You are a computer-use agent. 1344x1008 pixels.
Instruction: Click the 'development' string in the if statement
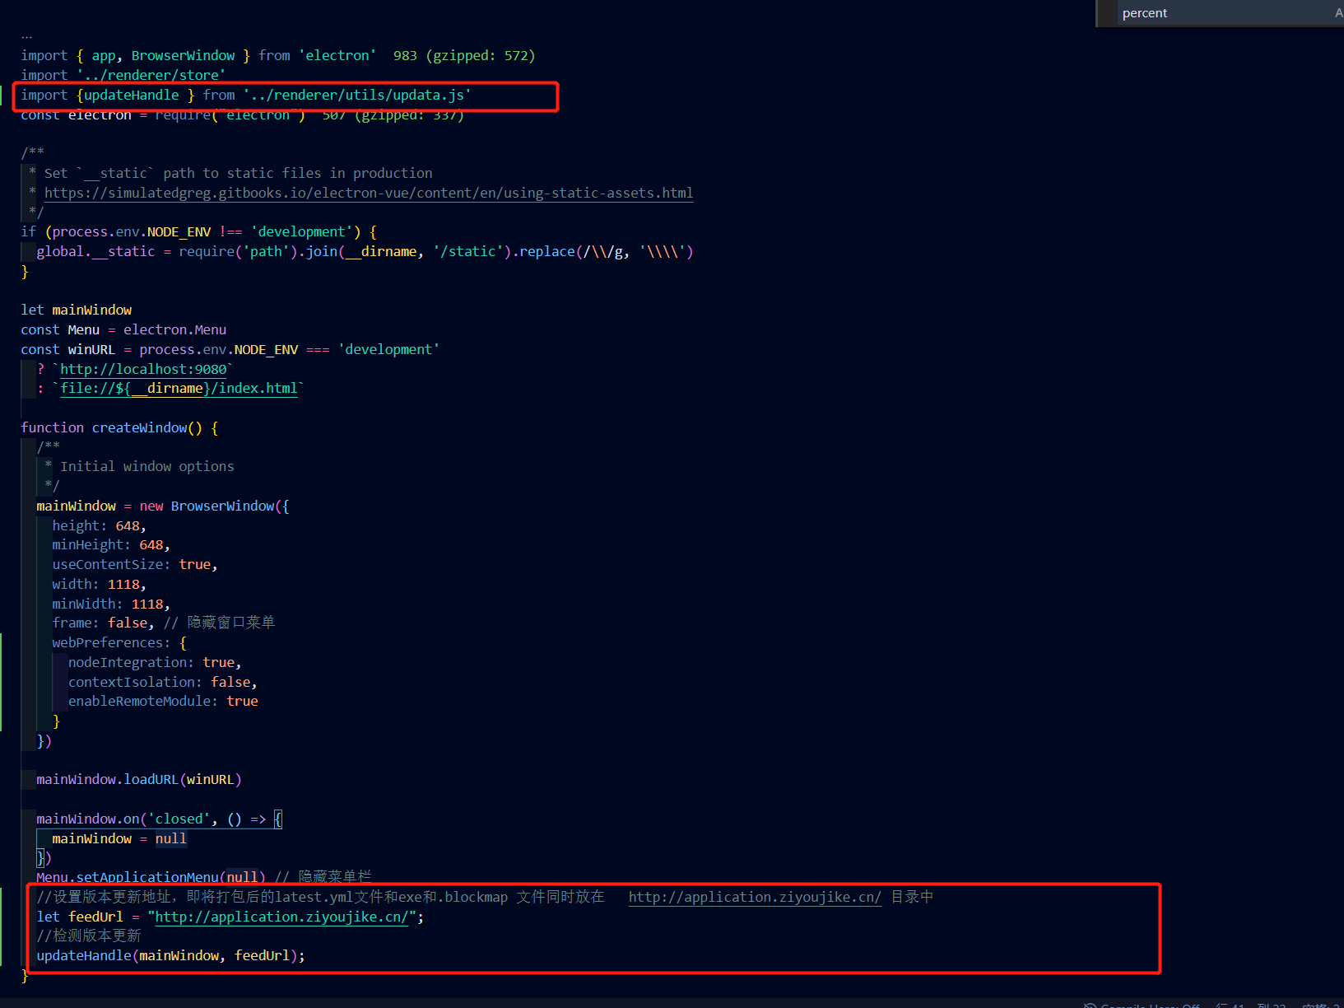pos(302,231)
